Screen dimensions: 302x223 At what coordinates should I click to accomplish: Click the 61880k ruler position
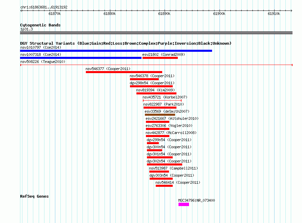(x=110, y=14)
